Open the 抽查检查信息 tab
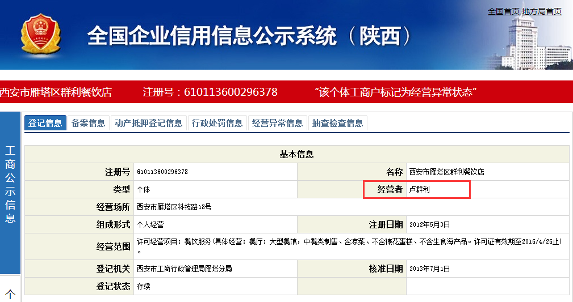The image size is (573, 302). 338,123
